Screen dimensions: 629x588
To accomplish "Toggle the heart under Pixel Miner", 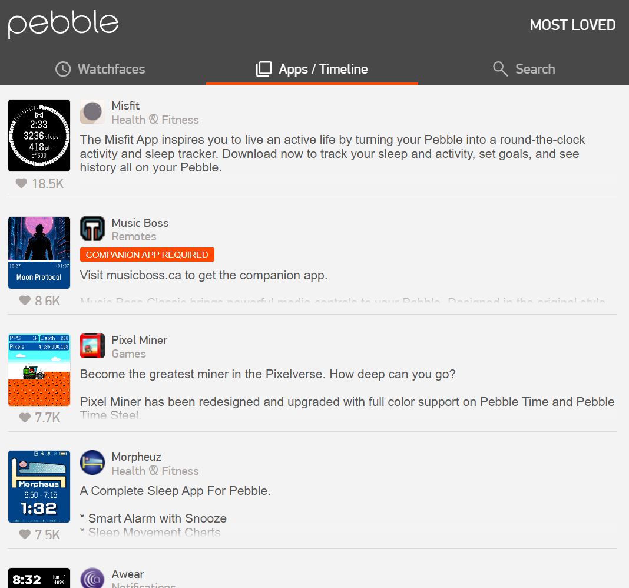I will click(x=25, y=418).
